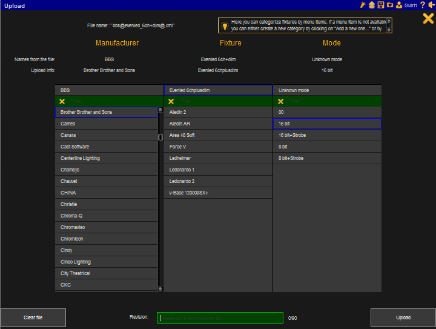
Task: Focus the Revision text field
Action: coord(220,317)
